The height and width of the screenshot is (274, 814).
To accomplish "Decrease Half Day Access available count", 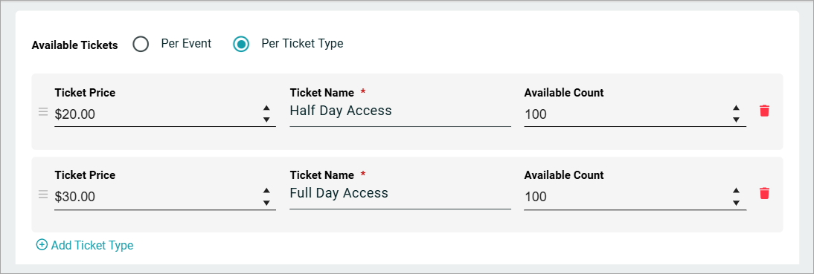I will tap(736, 120).
